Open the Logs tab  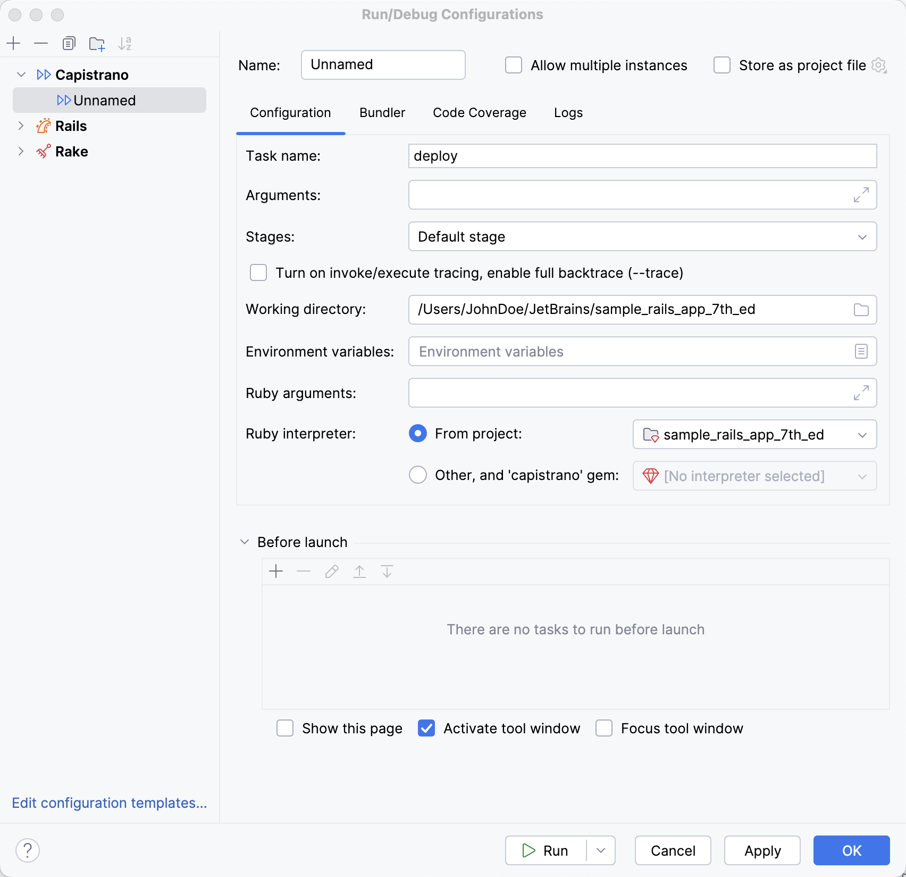click(x=567, y=112)
